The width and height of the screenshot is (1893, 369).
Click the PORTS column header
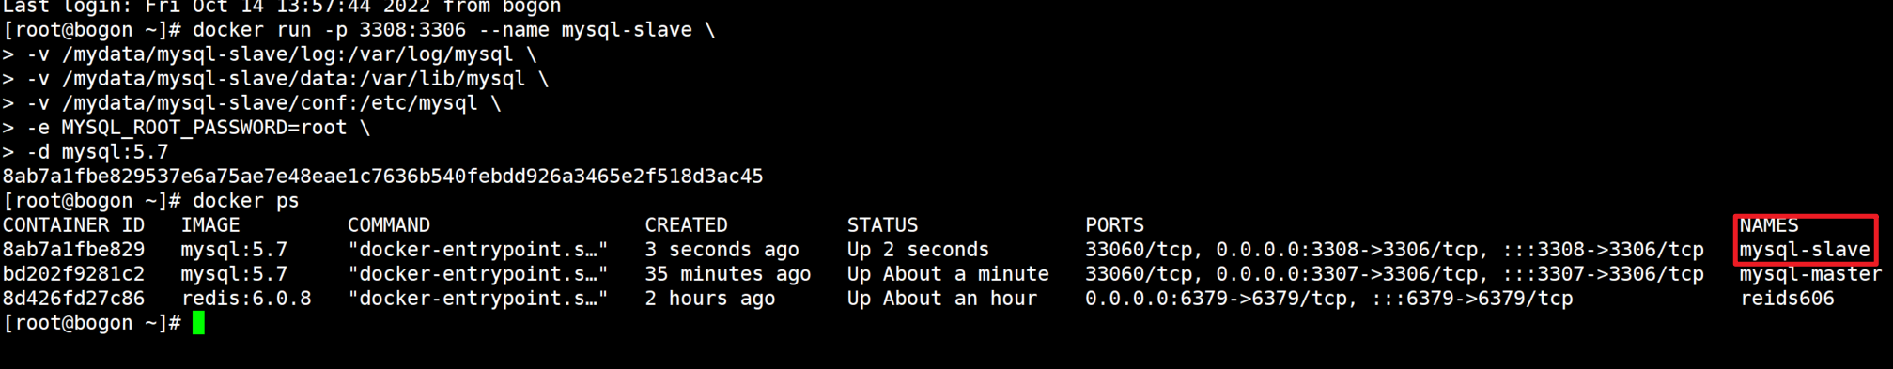1114,225
